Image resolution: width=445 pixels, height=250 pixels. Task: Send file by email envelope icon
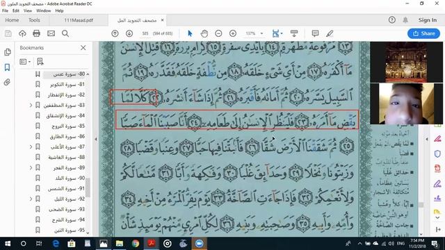51,33
